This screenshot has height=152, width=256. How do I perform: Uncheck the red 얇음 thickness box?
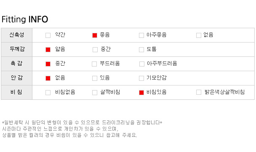(48, 50)
